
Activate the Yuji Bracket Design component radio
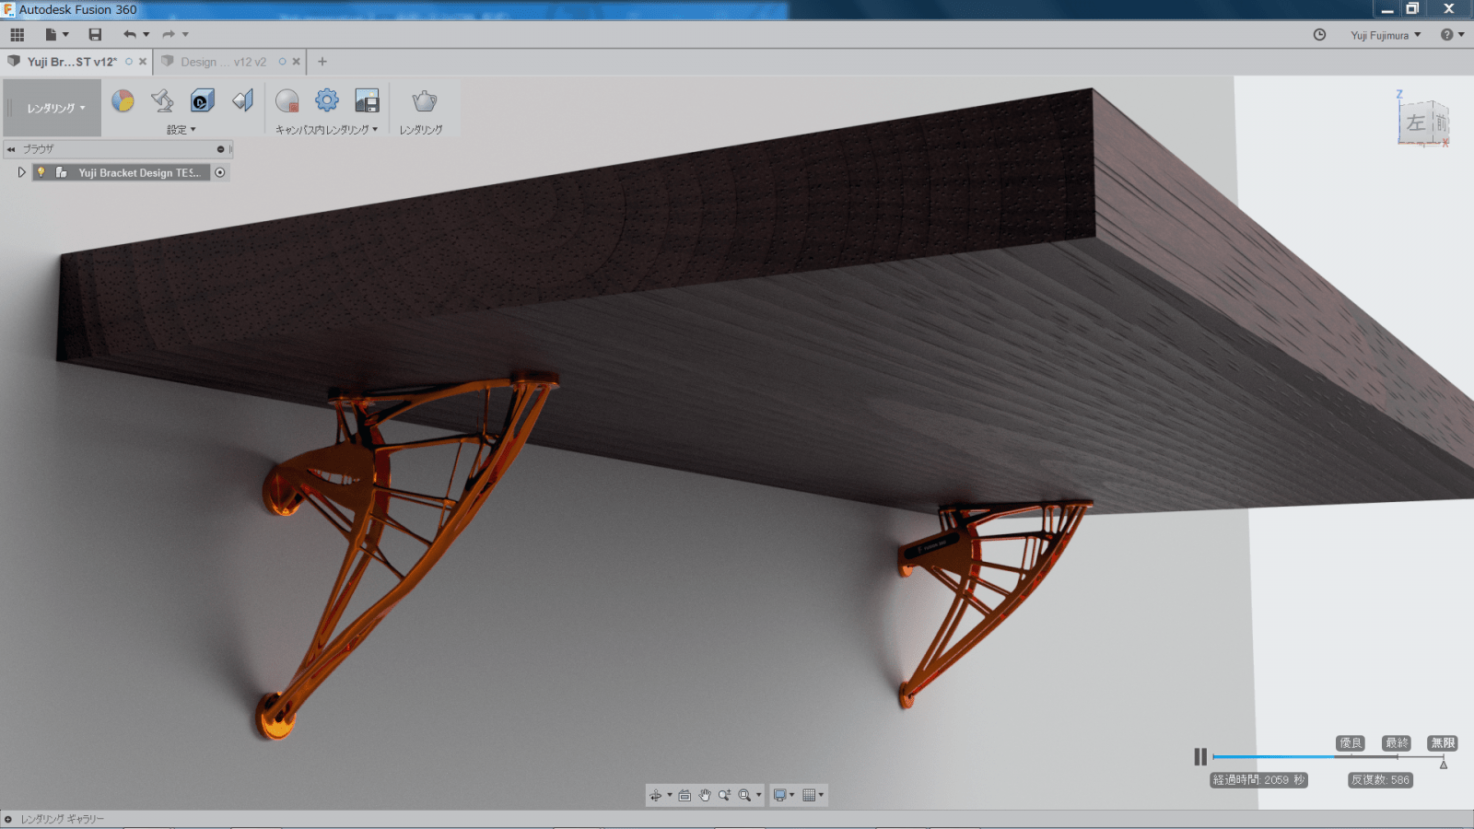[220, 172]
